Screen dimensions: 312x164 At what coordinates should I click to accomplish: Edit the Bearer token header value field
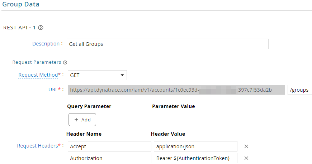tap(195, 158)
